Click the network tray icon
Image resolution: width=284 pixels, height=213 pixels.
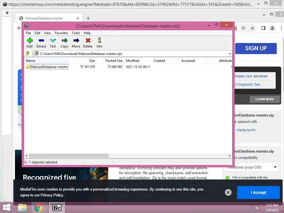tap(251, 207)
